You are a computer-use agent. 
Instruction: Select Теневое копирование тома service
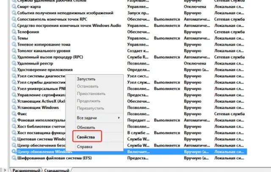click(44, 44)
